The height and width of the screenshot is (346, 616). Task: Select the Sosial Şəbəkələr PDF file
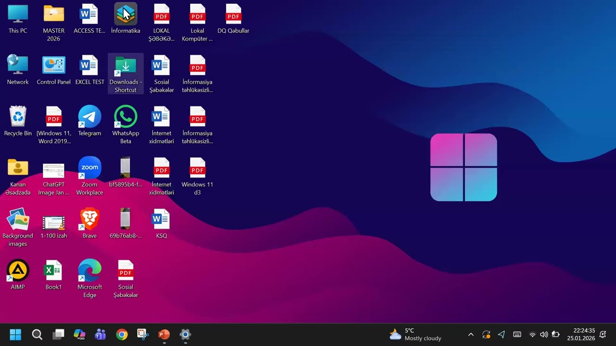[126, 279]
